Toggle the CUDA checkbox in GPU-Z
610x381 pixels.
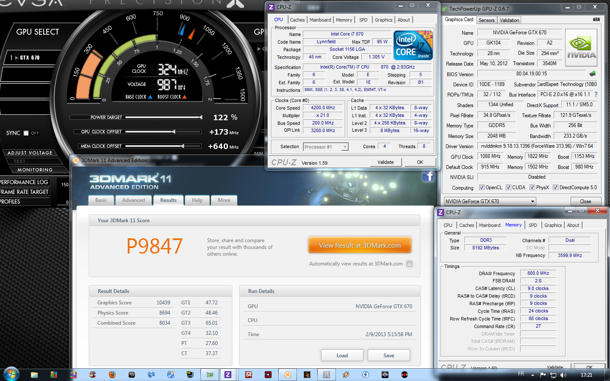coord(508,188)
